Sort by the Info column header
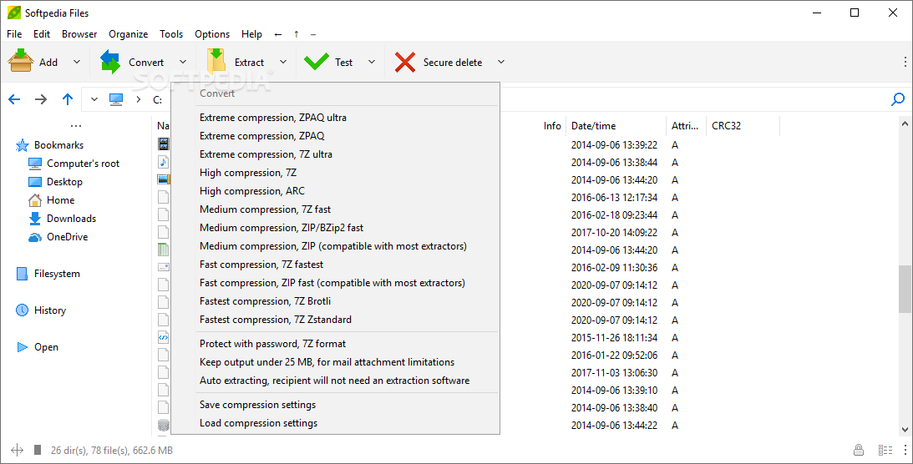Viewport: 913px width, 464px height. [552, 125]
